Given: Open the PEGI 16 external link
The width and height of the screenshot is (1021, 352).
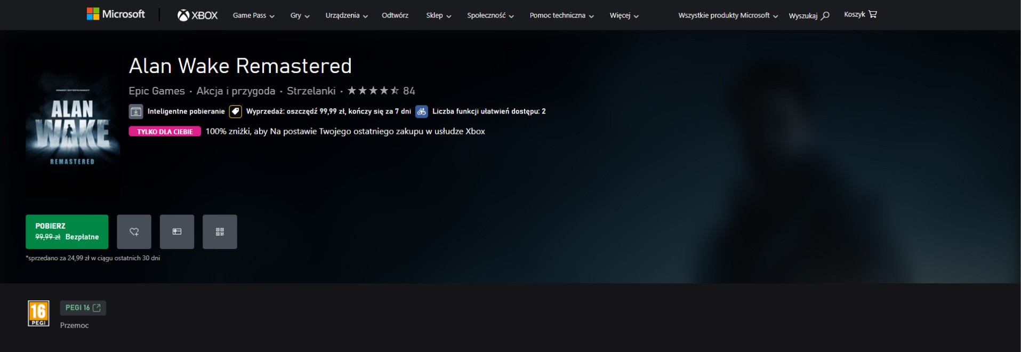Looking at the screenshot, I should point(83,308).
